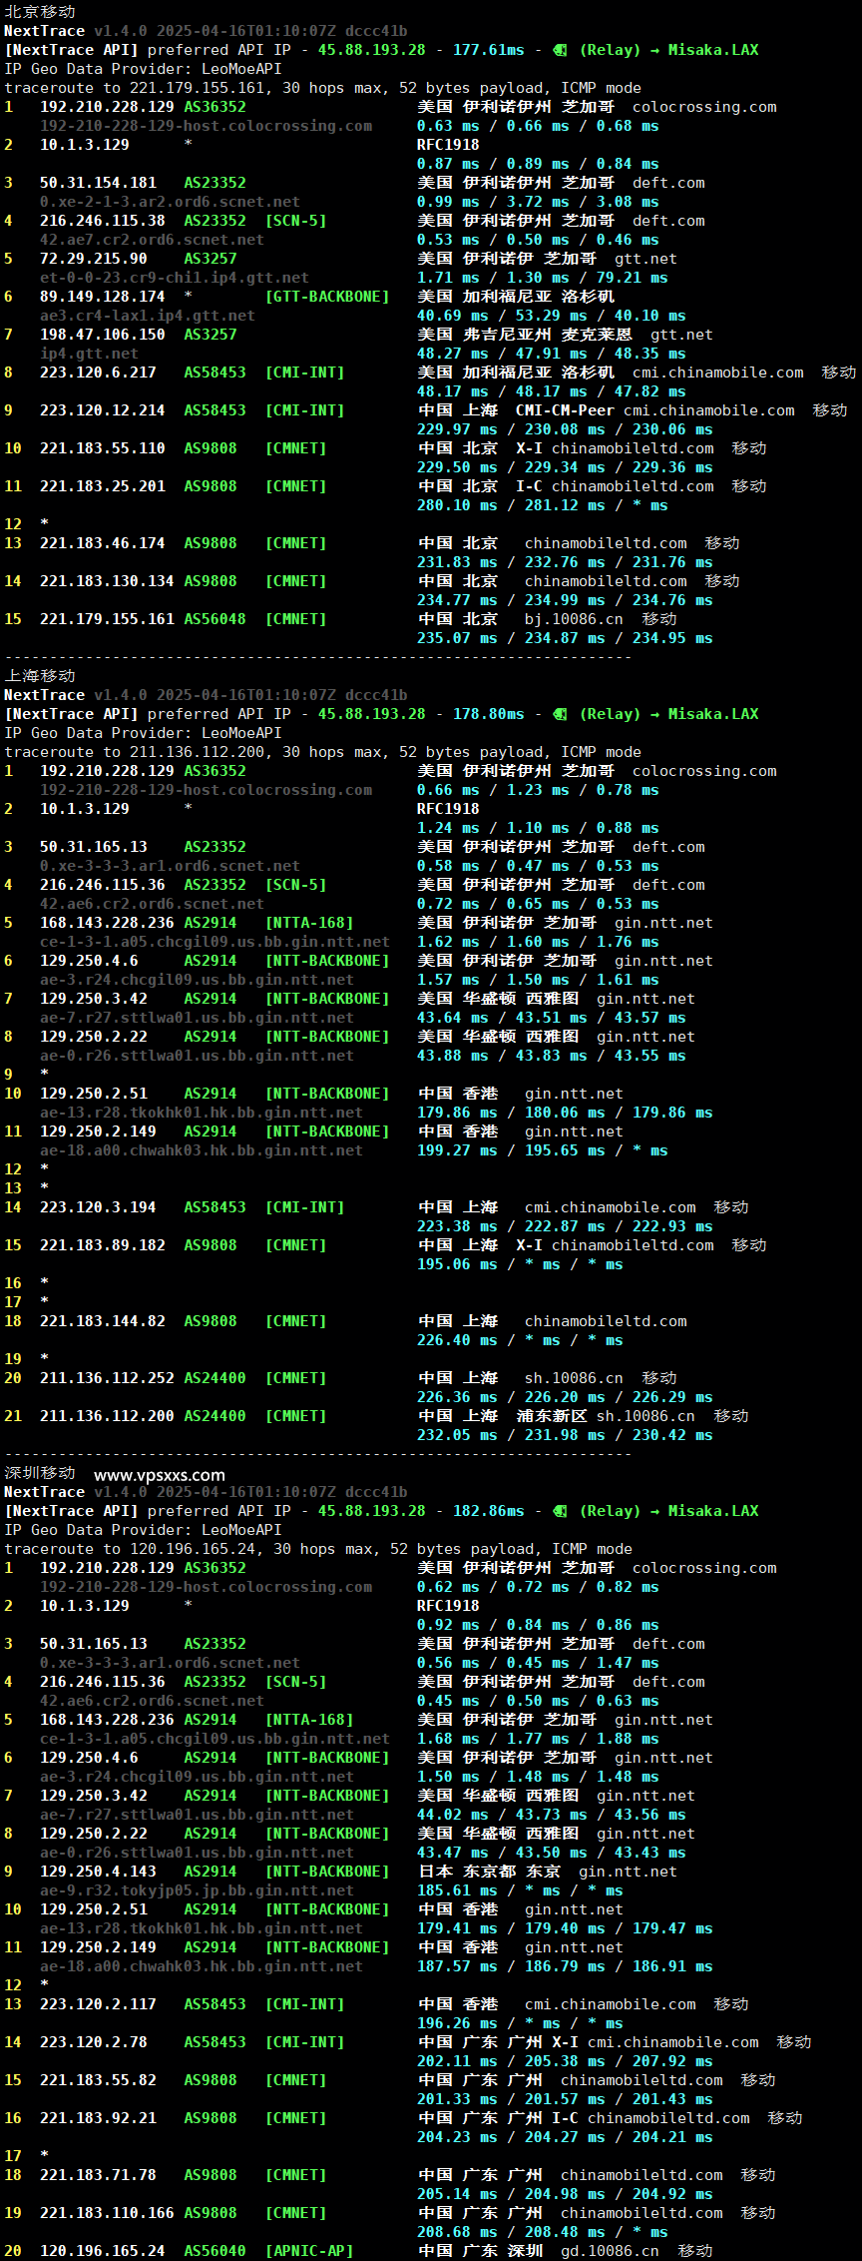Select the 深圳移动 section heading

40,1472
